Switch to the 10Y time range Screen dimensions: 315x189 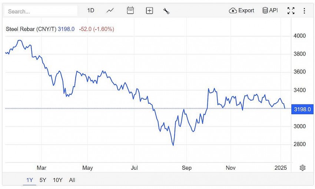coord(57,180)
